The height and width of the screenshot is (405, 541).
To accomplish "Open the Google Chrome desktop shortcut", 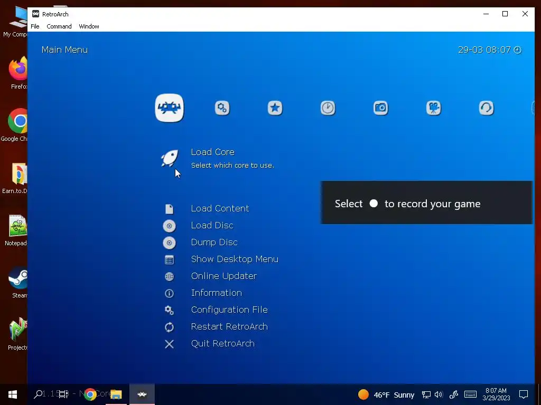I will 14,125.
